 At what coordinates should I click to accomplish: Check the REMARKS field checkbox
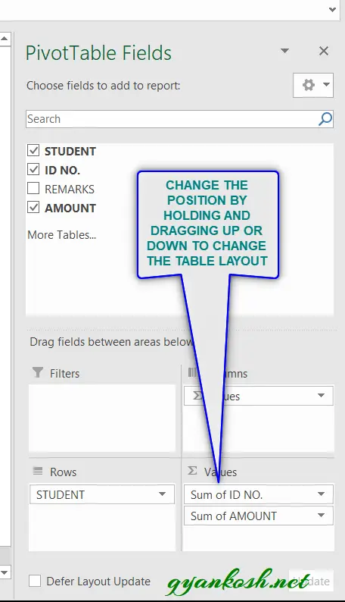pyautogui.click(x=33, y=188)
